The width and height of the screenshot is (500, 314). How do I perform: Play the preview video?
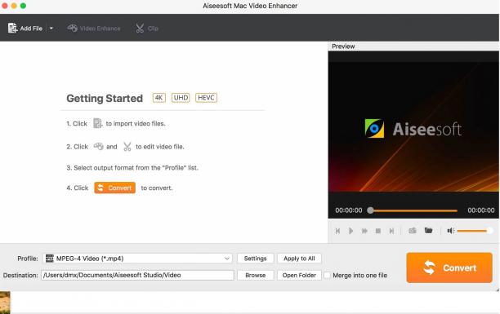tap(350, 231)
